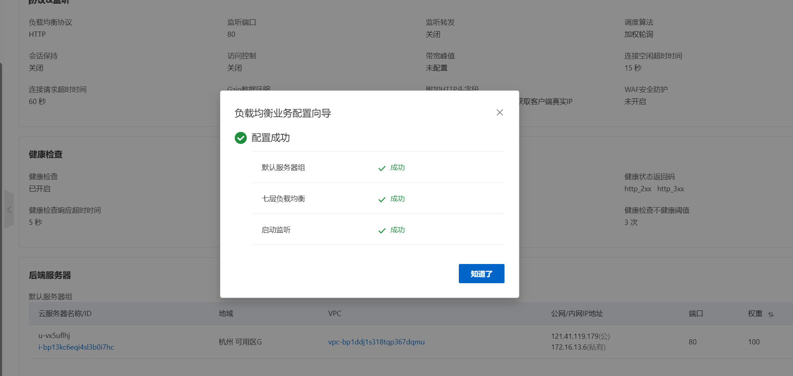Click the check mark beside 七层负载均衡

382,199
